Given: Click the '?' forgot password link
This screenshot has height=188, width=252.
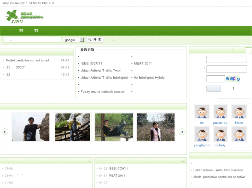Looking at the screenshot, I should click(x=233, y=88).
